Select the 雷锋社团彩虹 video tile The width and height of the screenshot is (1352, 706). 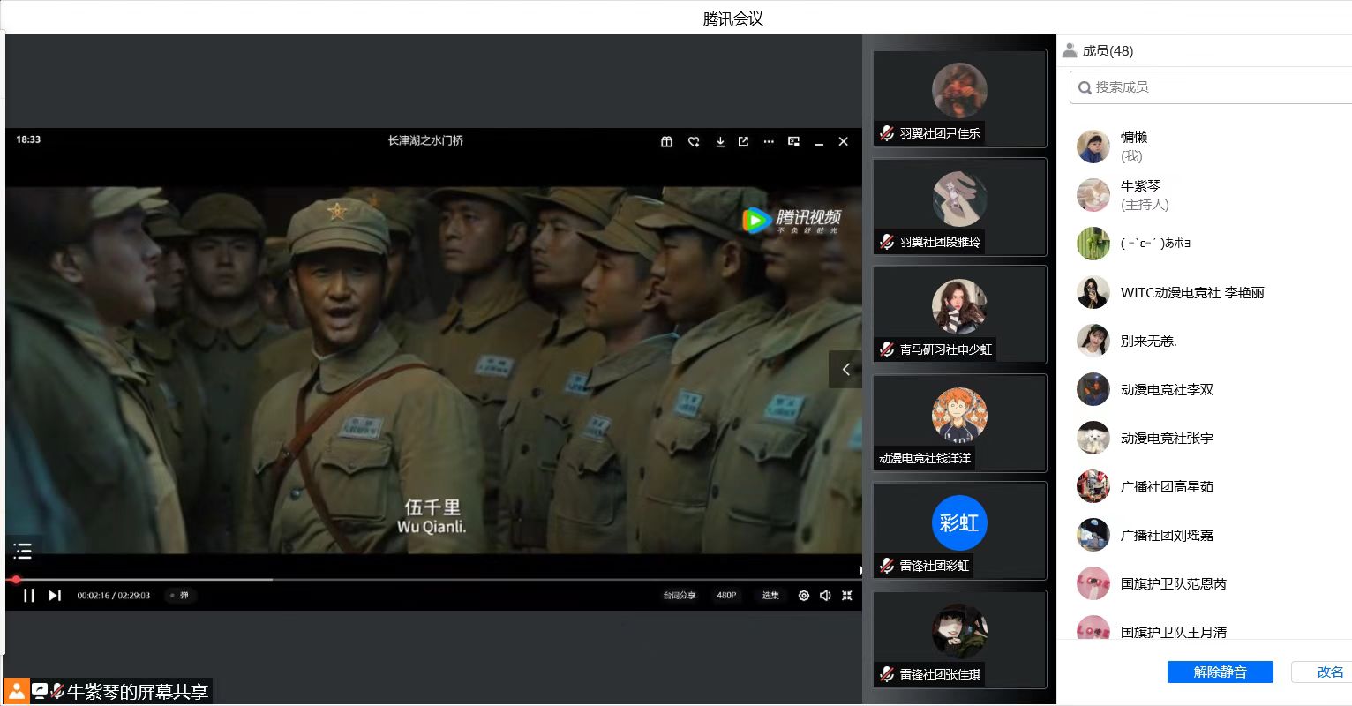click(x=959, y=530)
